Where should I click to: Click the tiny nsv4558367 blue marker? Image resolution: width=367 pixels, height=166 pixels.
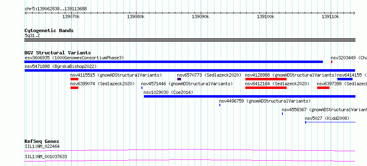(x=282, y=114)
